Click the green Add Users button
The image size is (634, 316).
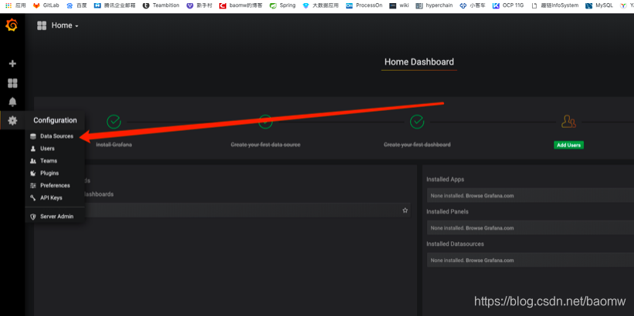tap(568, 145)
